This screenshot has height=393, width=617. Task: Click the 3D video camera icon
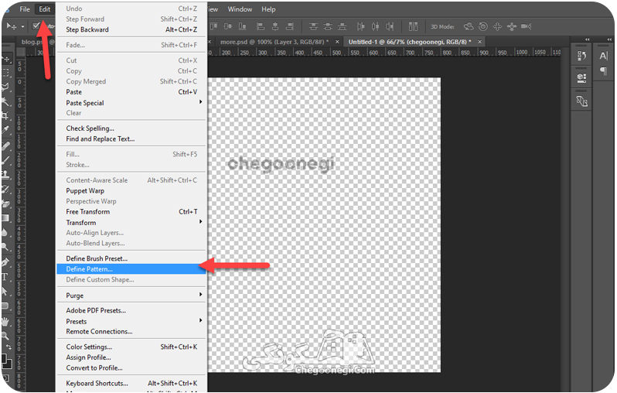pyautogui.click(x=526, y=26)
